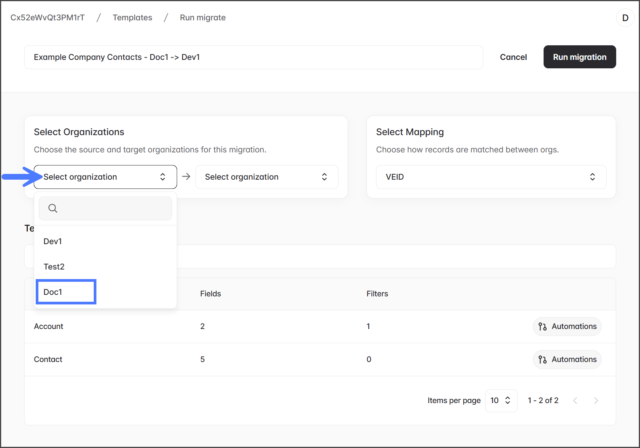
Task: Open Templates breadcrumb link
Action: pyautogui.click(x=132, y=18)
